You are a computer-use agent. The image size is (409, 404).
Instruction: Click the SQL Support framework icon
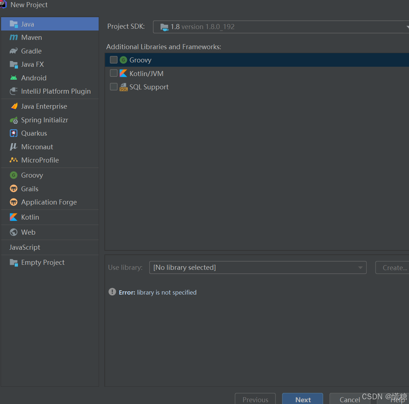click(123, 87)
